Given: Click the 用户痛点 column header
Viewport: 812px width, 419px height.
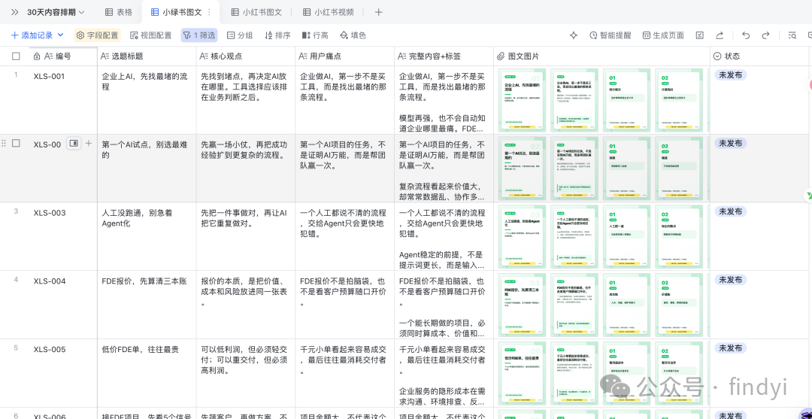Looking at the screenshot, I should 345,56.
